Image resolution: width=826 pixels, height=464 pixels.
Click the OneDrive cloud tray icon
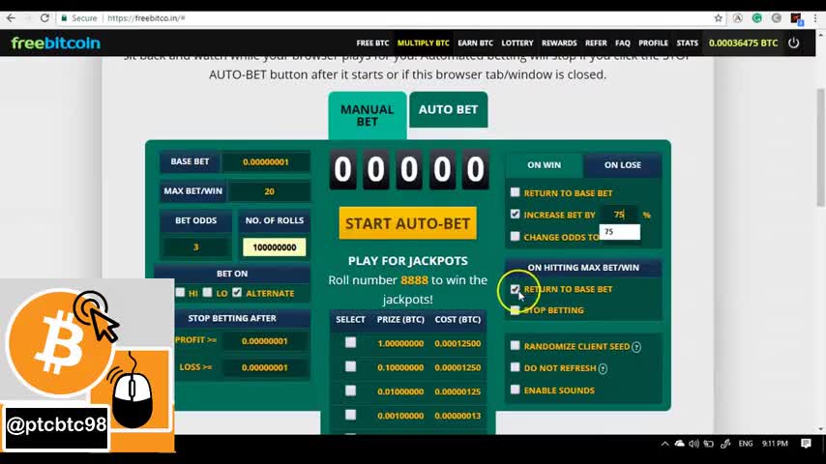[x=680, y=444]
